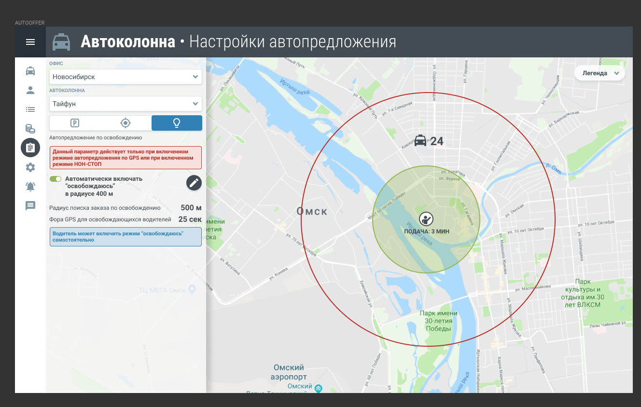The height and width of the screenshot is (407, 641).
Task: Click the passenger pickup marker on map
Action: (x=426, y=219)
